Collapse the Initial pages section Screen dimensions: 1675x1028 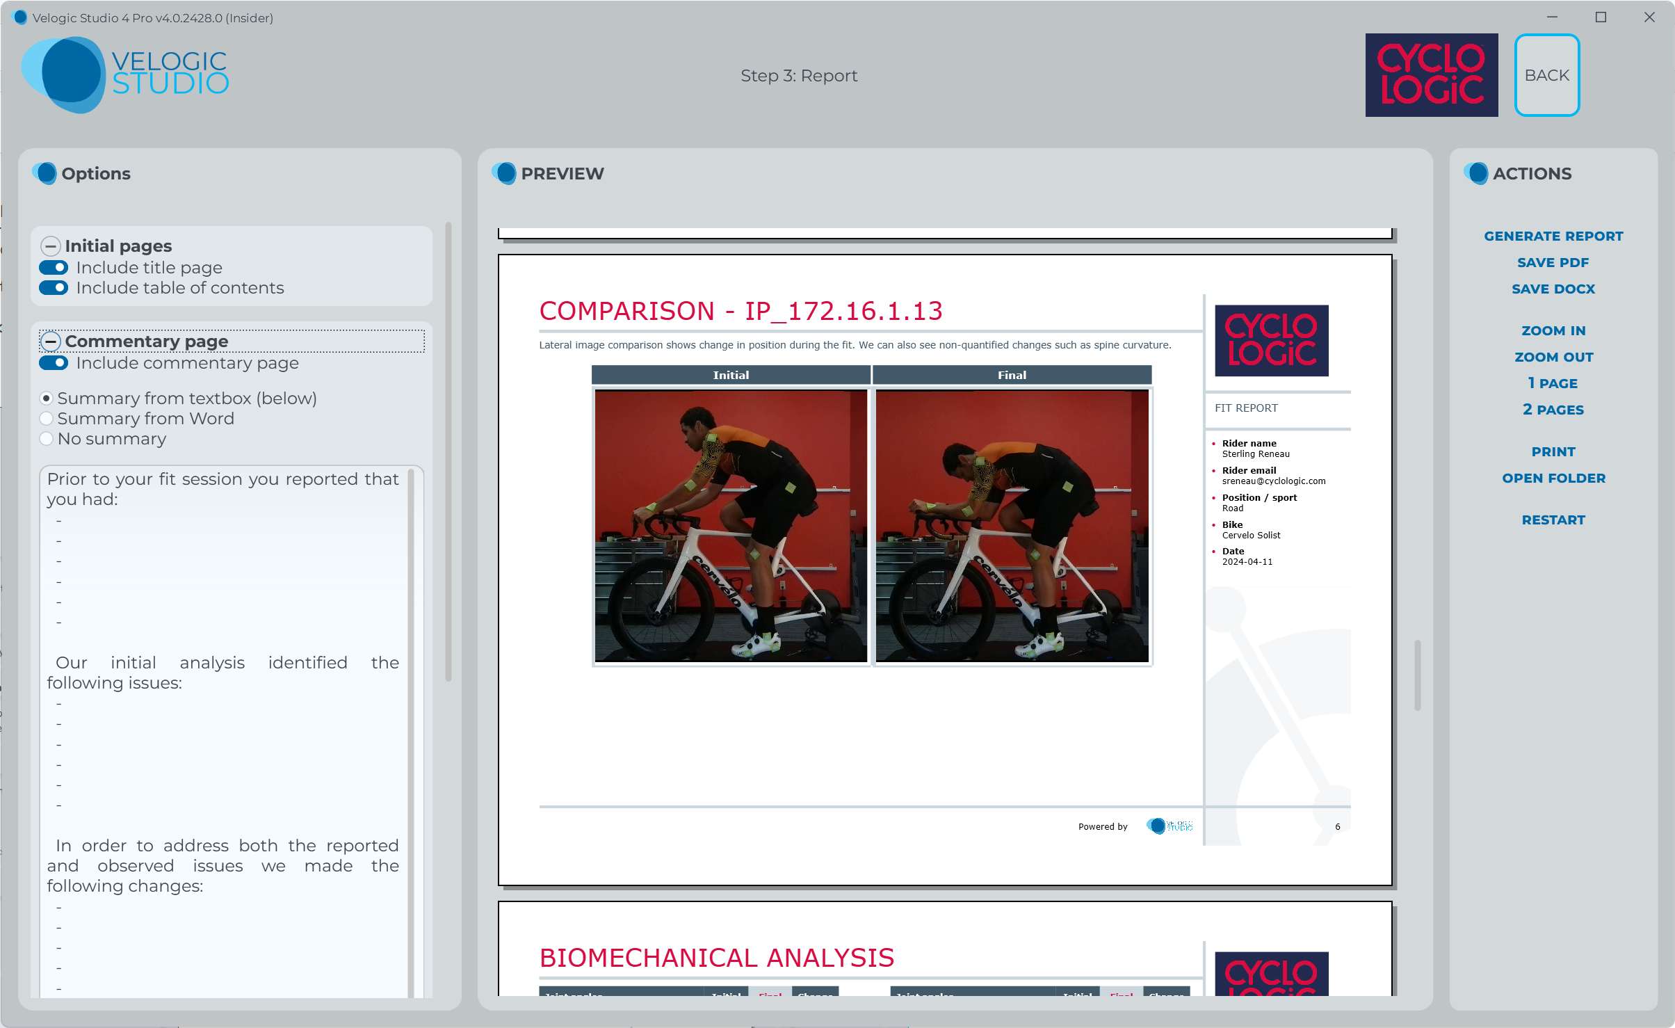tap(50, 246)
